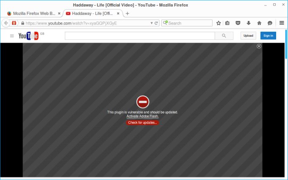This screenshot has height=180, width=288.
Task: Click Check for updates button
Action: [142, 123]
